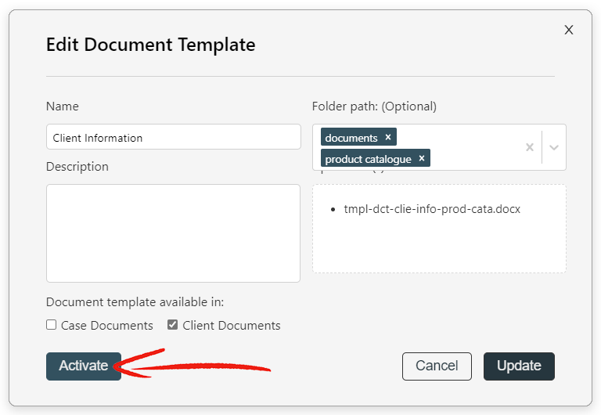Save changes with the Update button
The image size is (601, 415).
click(x=519, y=366)
